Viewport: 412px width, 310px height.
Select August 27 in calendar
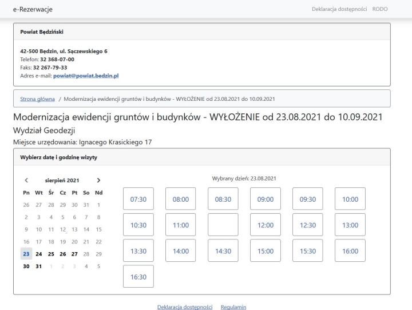[x=75, y=253]
